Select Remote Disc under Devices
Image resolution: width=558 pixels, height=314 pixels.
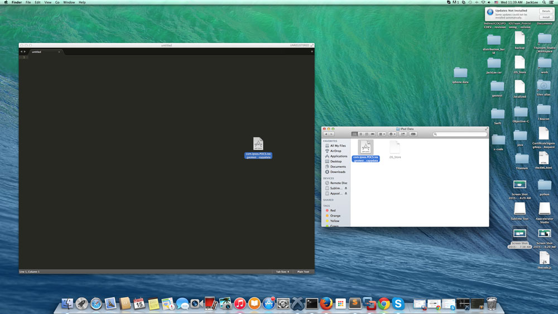click(x=335, y=183)
